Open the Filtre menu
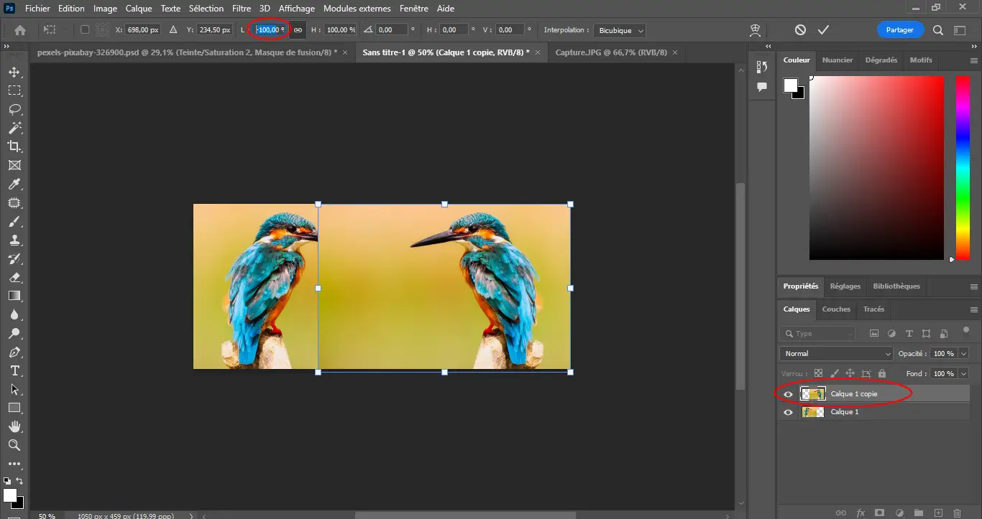Screen dimensions: 982x519 [242, 9]
